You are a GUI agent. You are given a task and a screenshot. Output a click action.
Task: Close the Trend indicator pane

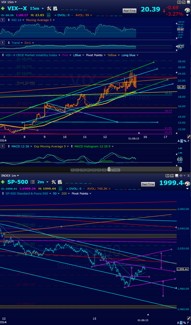tap(3, 43)
